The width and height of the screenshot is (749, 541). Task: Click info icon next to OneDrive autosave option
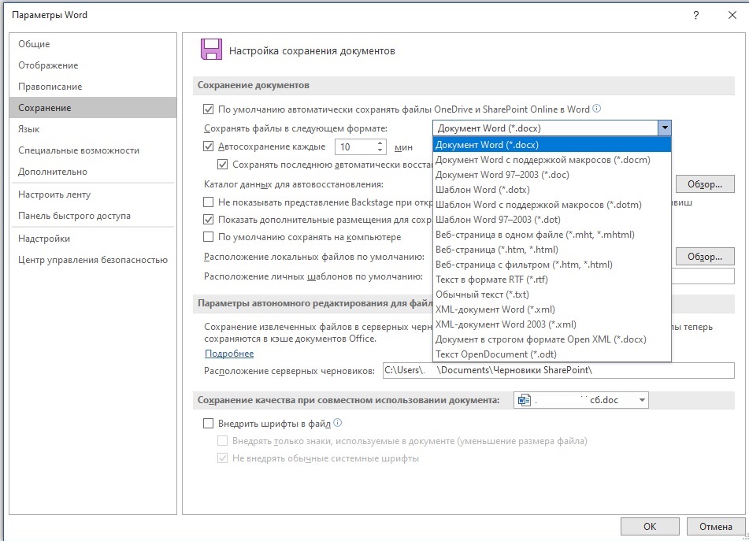(597, 109)
